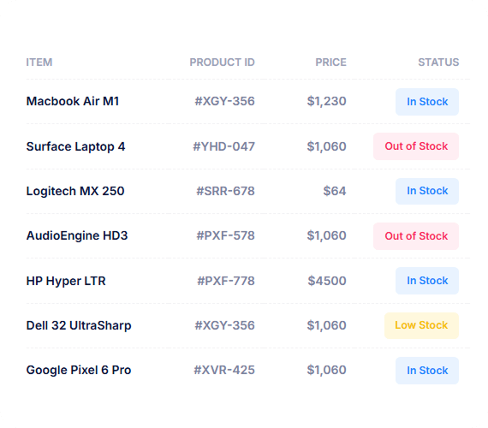Screen dimensions: 488x428
Task: Open the Surface Laptop 4 item
Action: (x=75, y=146)
